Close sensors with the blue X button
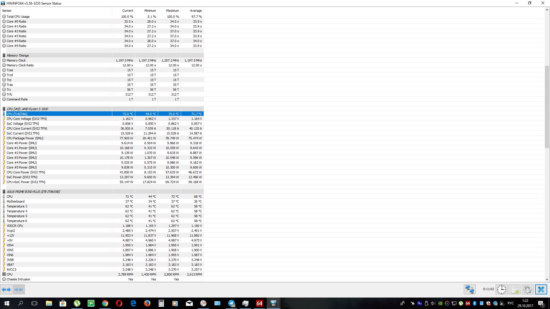The height and width of the screenshot is (309, 550). tap(541, 290)
